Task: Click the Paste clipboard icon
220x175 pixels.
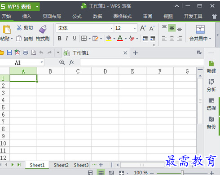Action: 7,29
